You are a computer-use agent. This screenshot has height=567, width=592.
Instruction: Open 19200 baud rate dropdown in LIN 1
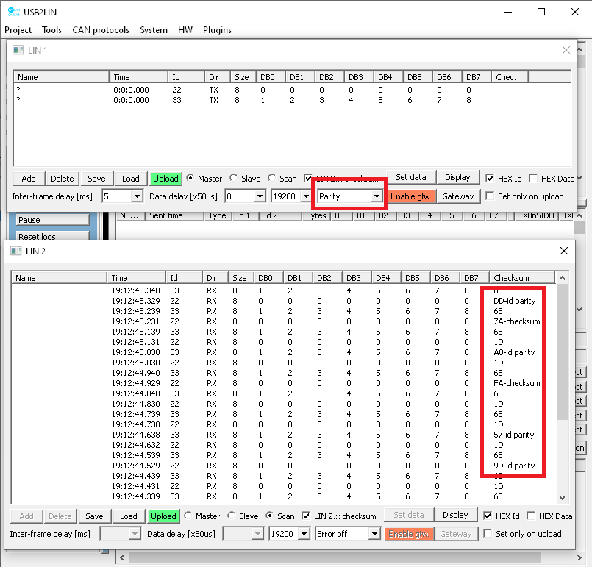tap(306, 196)
